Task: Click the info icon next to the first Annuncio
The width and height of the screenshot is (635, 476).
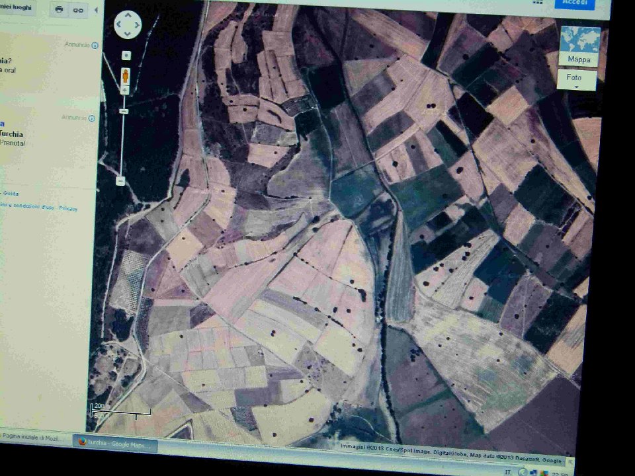Action: click(x=95, y=46)
